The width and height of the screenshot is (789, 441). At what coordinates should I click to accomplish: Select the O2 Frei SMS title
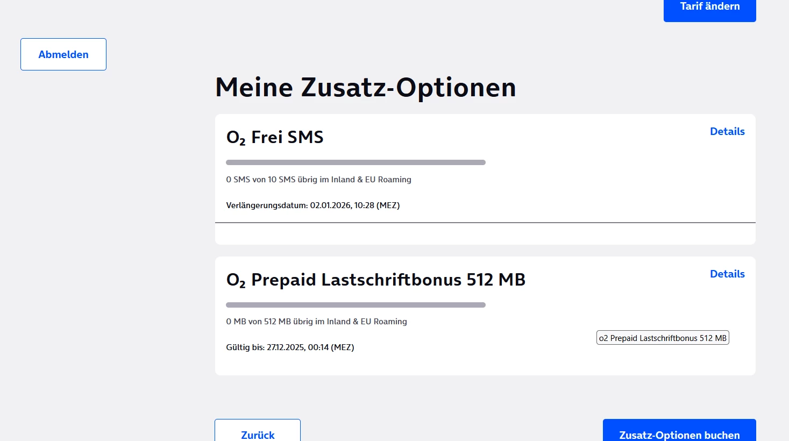click(x=275, y=138)
